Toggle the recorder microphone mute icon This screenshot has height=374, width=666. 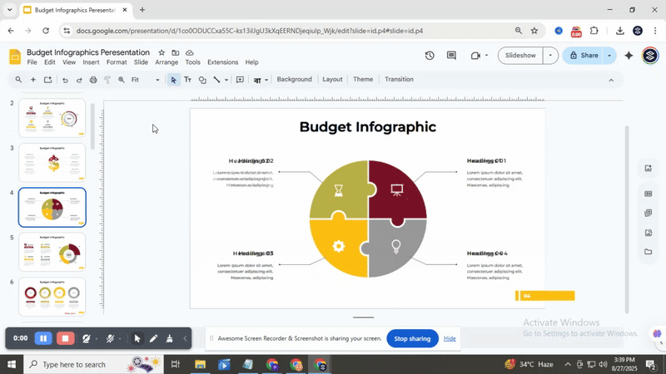[x=110, y=338]
